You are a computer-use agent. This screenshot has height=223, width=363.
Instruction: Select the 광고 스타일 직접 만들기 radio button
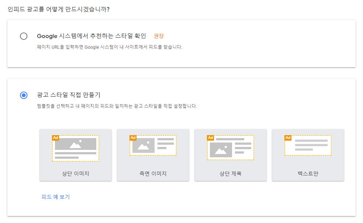tap(24, 95)
